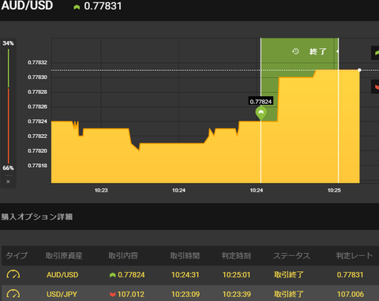Click the 取引内容 column header
The image size is (379, 301).
click(x=123, y=255)
